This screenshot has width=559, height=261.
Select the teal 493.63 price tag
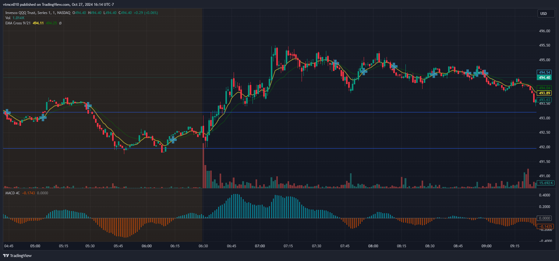click(544, 100)
